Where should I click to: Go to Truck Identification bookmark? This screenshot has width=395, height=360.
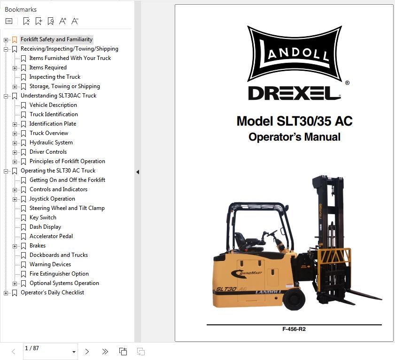click(x=54, y=114)
